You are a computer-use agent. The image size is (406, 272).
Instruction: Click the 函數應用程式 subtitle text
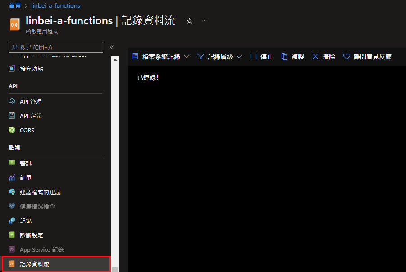(x=42, y=32)
